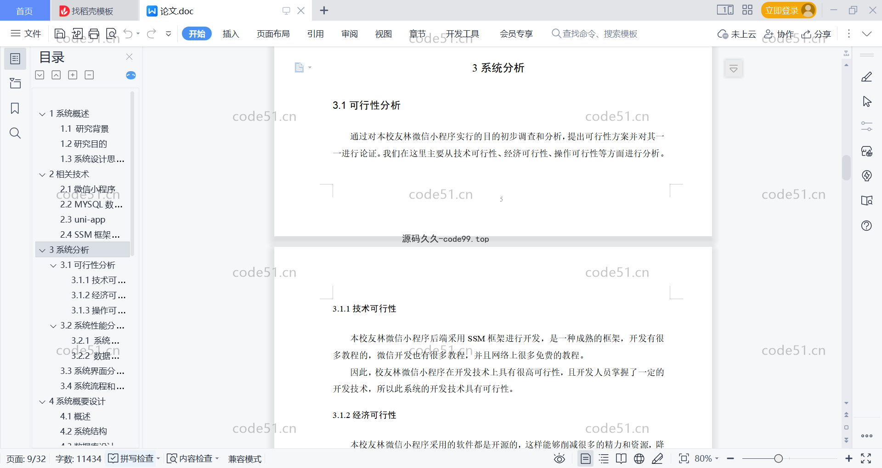Open the 审阅 ribbon tab
The width and height of the screenshot is (882, 468).
[x=350, y=33]
